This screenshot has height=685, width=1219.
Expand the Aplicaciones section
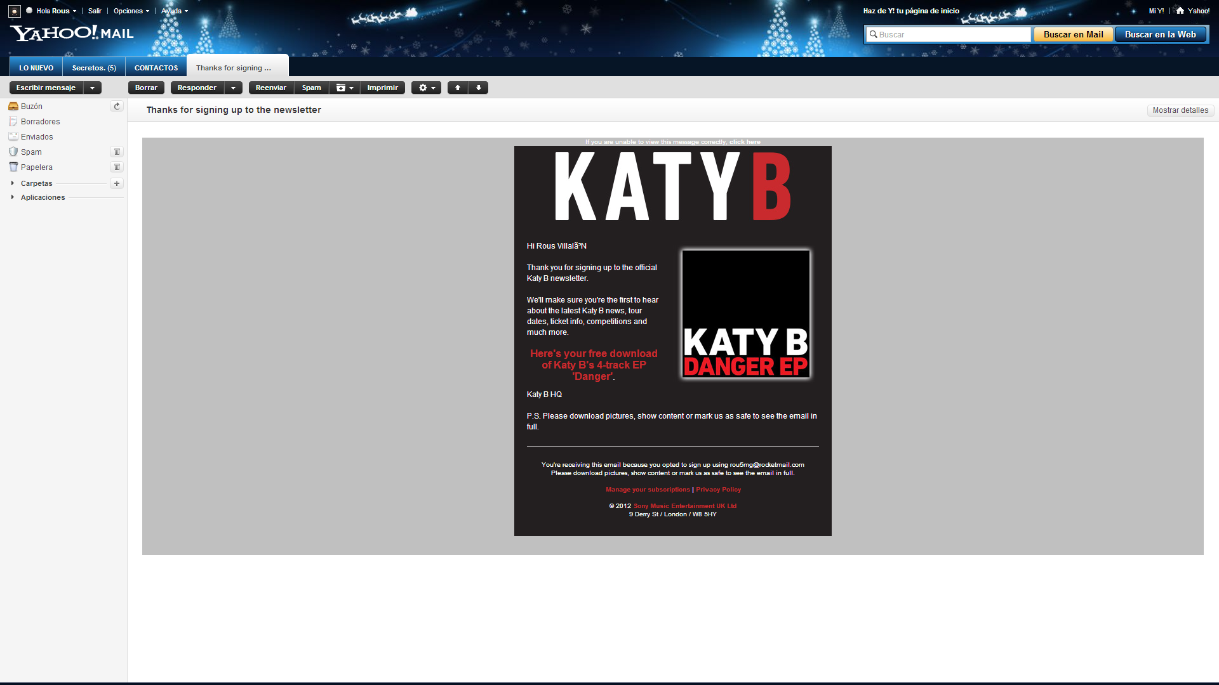13,197
